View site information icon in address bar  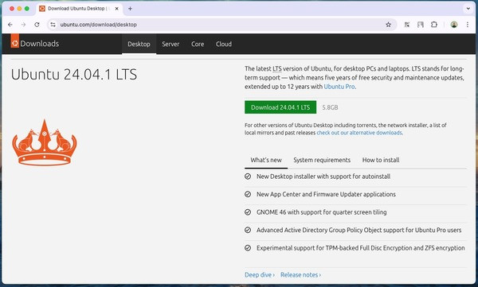click(x=53, y=25)
